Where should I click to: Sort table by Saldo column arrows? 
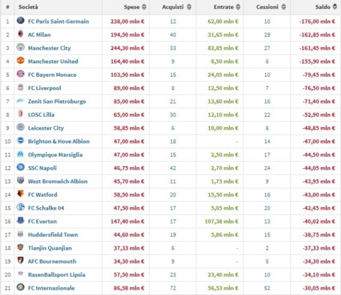pyautogui.click(x=335, y=7)
